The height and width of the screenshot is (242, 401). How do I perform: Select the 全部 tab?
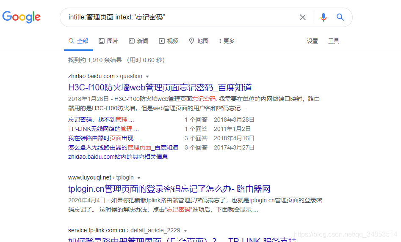pyautogui.click(x=78, y=41)
